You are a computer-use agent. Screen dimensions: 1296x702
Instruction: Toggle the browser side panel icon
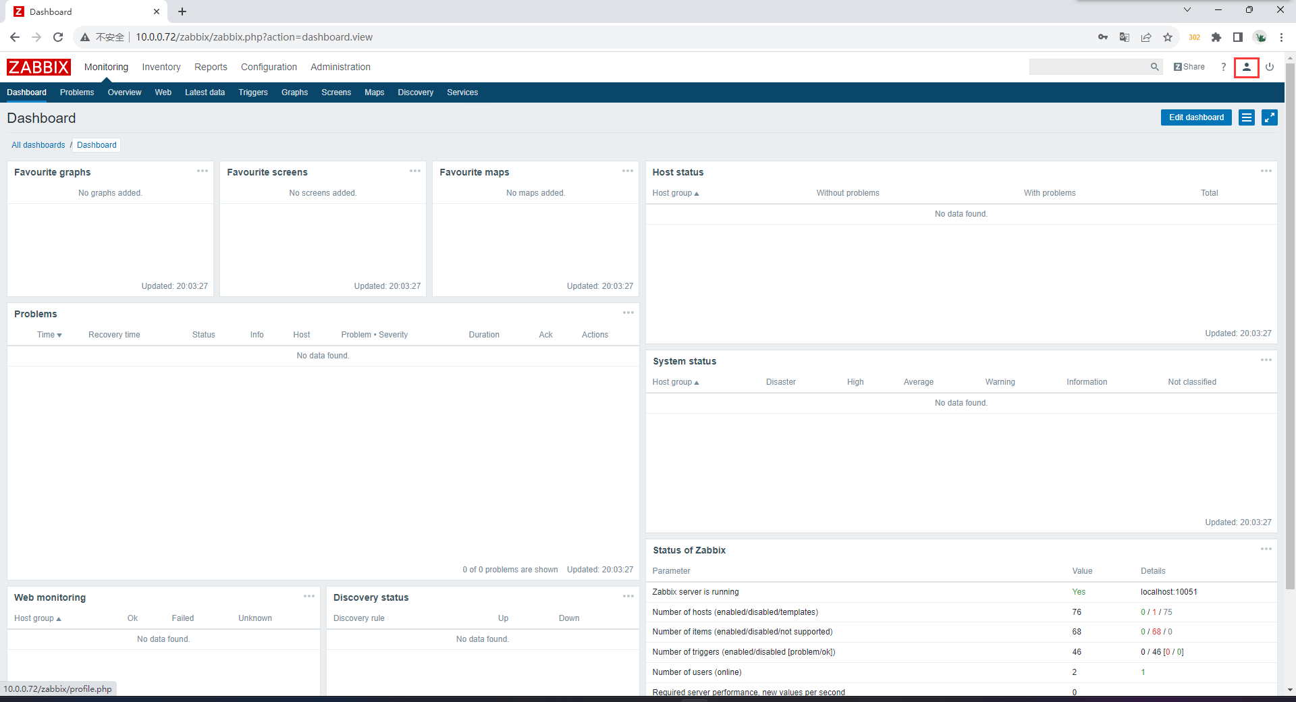tap(1238, 37)
